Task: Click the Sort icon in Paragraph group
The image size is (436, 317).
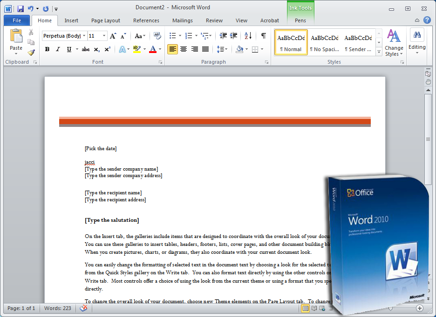Action: pyautogui.click(x=247, y=36)
